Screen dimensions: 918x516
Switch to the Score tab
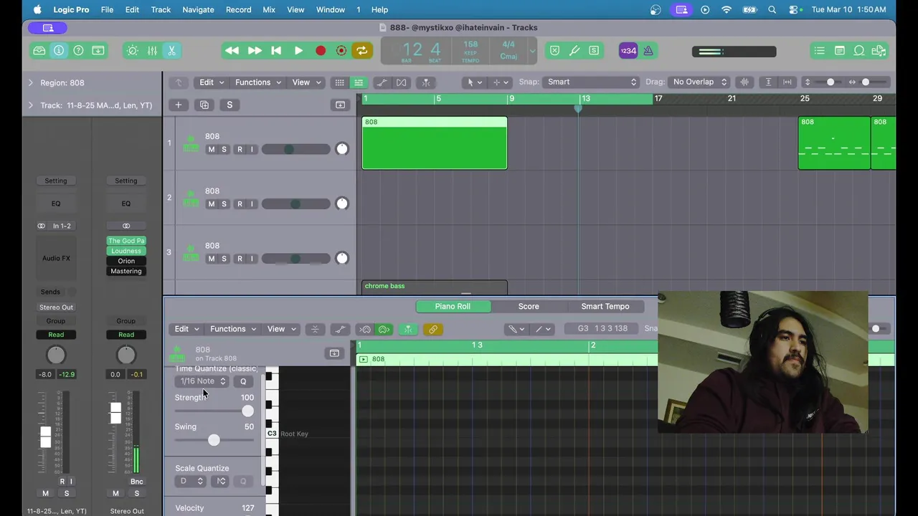pos(529,307)
